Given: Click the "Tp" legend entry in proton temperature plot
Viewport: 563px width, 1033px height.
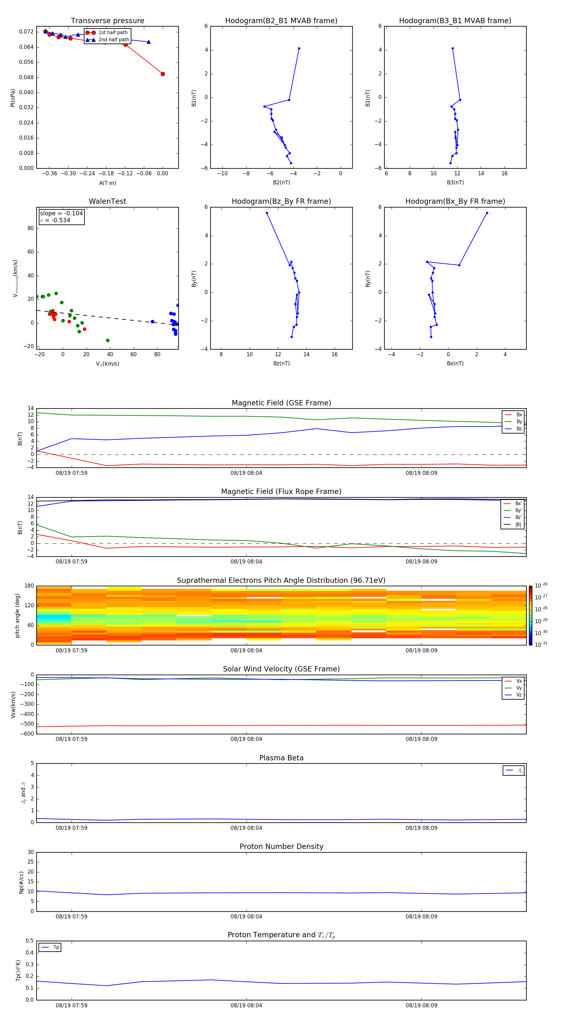Looking at the screenshot, I should pyautogui.click(x=50, y=947).
